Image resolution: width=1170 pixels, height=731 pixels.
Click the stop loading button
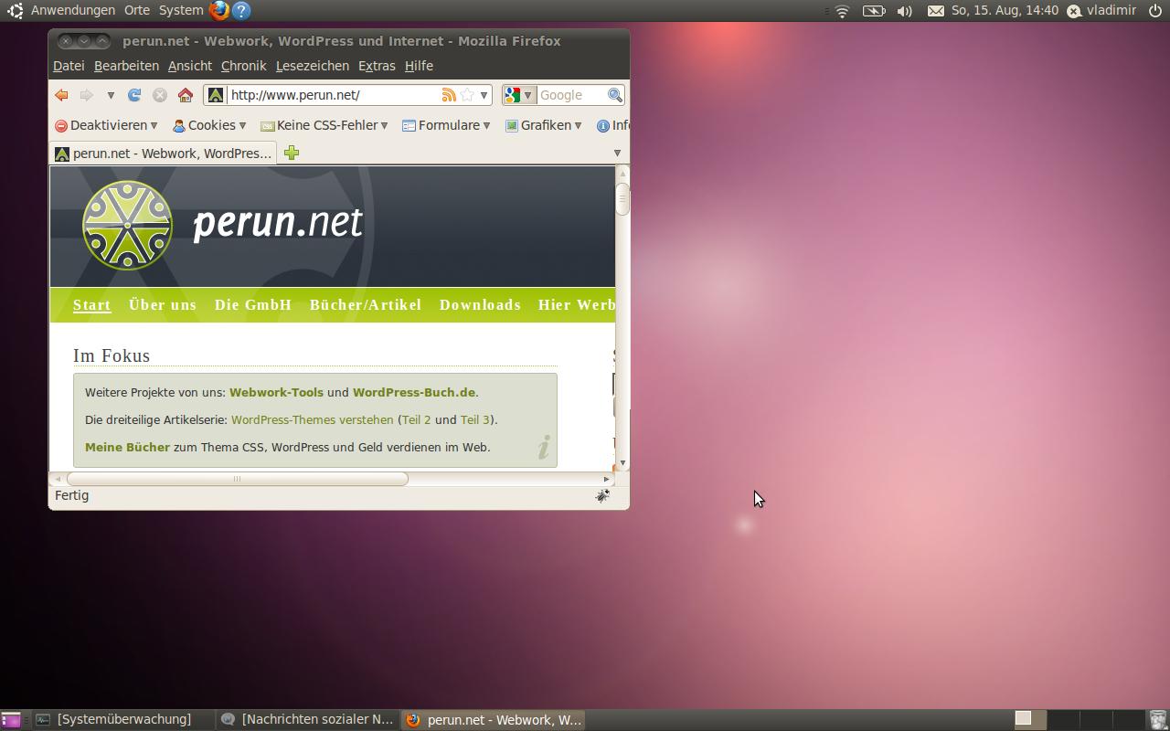[160, 95]
